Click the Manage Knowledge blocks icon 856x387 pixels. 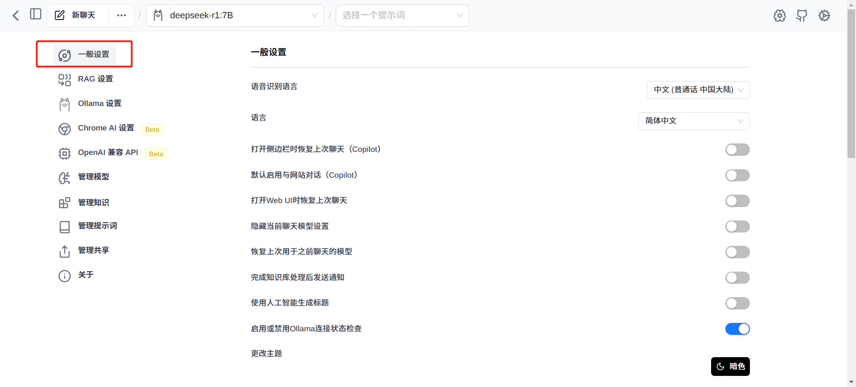pyautogui.click(x=65, y=203)
